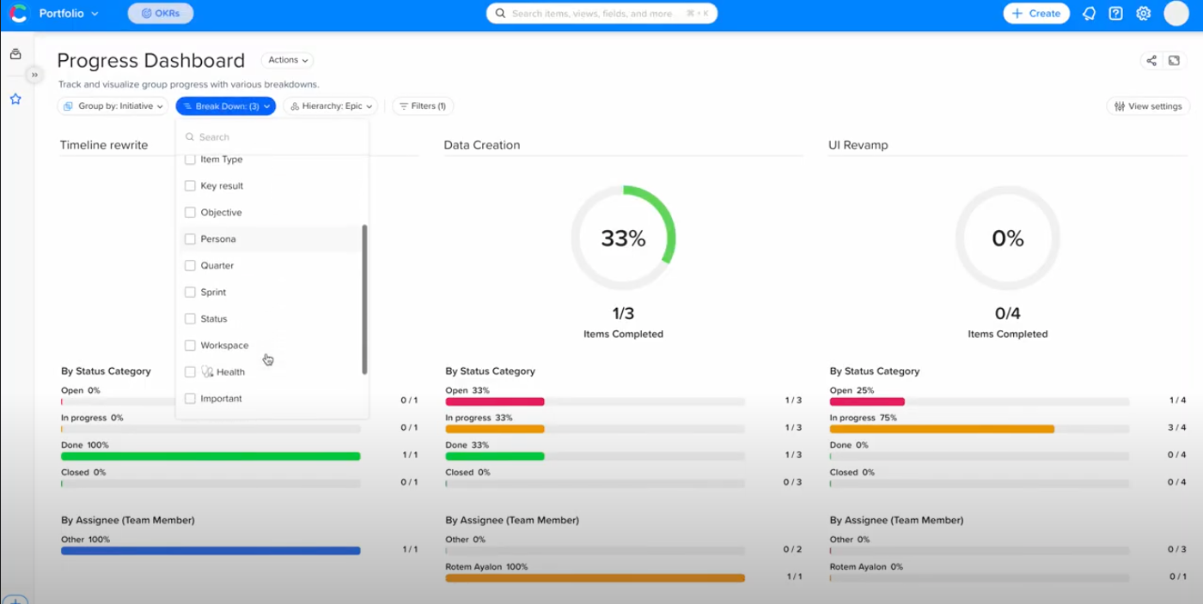Tick the Workspace checkbox
Viewport: 1203px width, 604px height.
(x=190, y=346)
